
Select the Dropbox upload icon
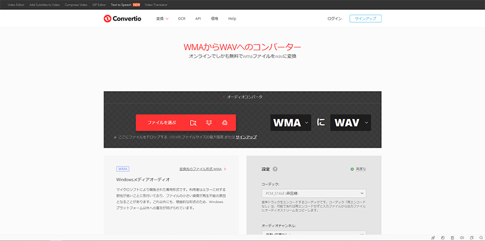pos(209,122)
